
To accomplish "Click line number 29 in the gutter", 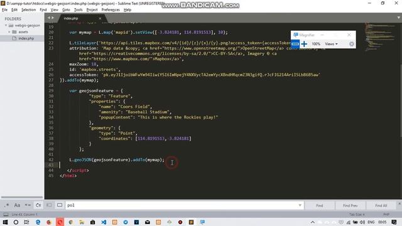I will (51, 90).
